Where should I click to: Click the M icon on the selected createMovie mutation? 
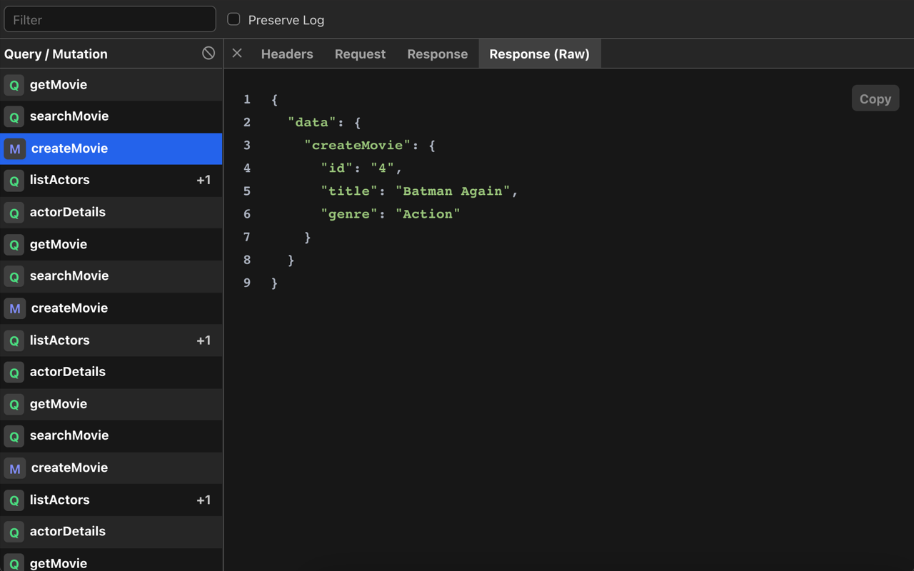tap(14, 148)
